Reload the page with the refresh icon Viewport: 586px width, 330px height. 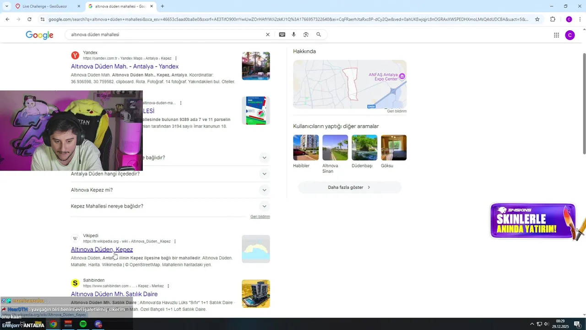[x=29, y=19]
